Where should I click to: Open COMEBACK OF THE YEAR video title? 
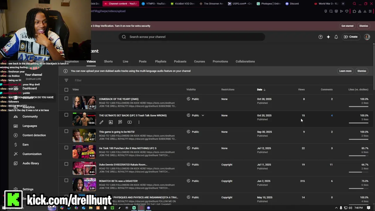coord(119,99)
